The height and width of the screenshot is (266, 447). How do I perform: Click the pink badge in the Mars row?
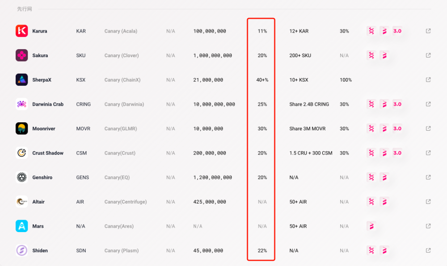click(x=371, y=226)
